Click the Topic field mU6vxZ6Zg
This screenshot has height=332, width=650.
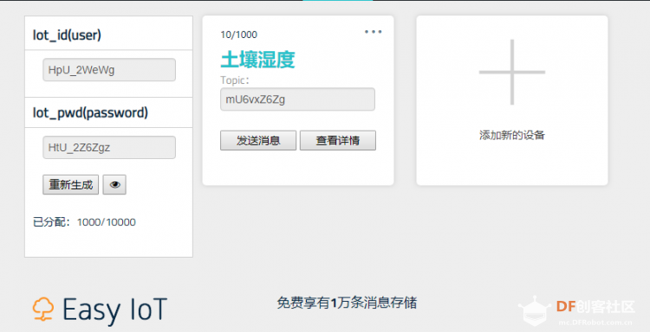297,99
